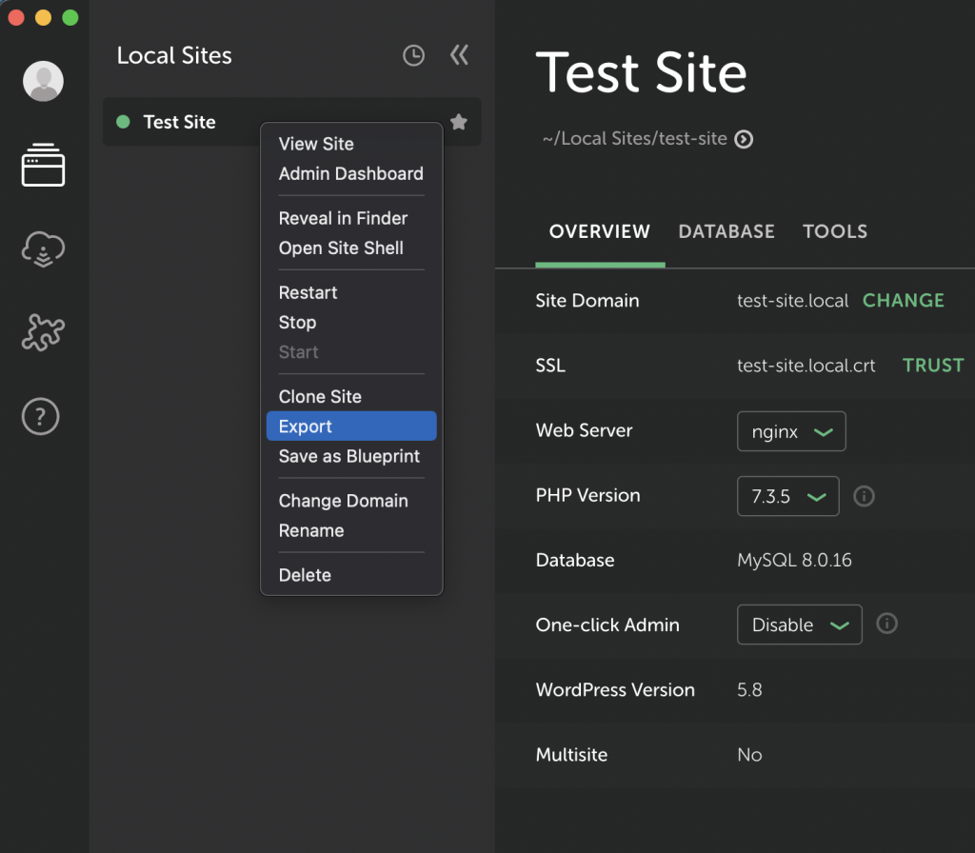Click the user avatar icon in sidebar
975x853 pixels.
(43, 81)
